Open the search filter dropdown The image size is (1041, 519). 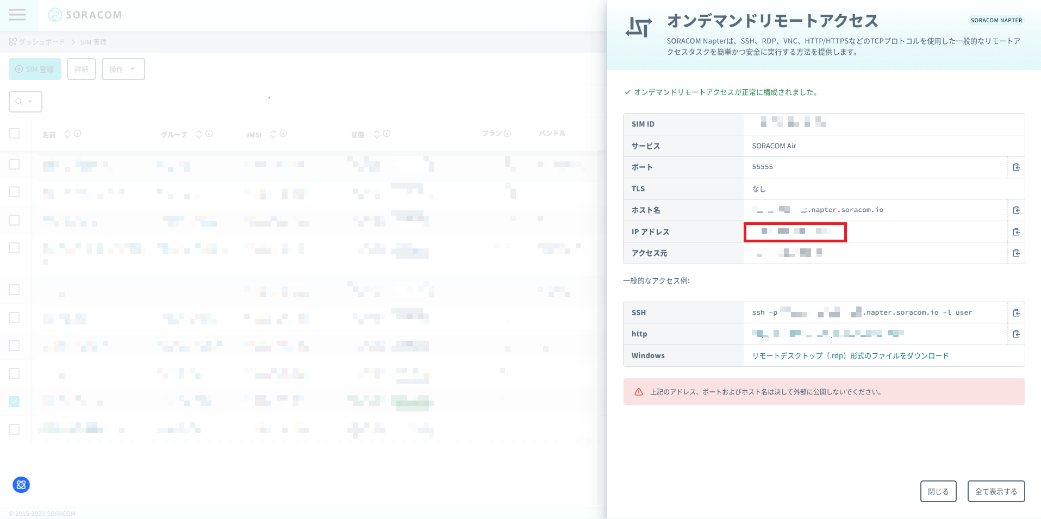point(25,101)
